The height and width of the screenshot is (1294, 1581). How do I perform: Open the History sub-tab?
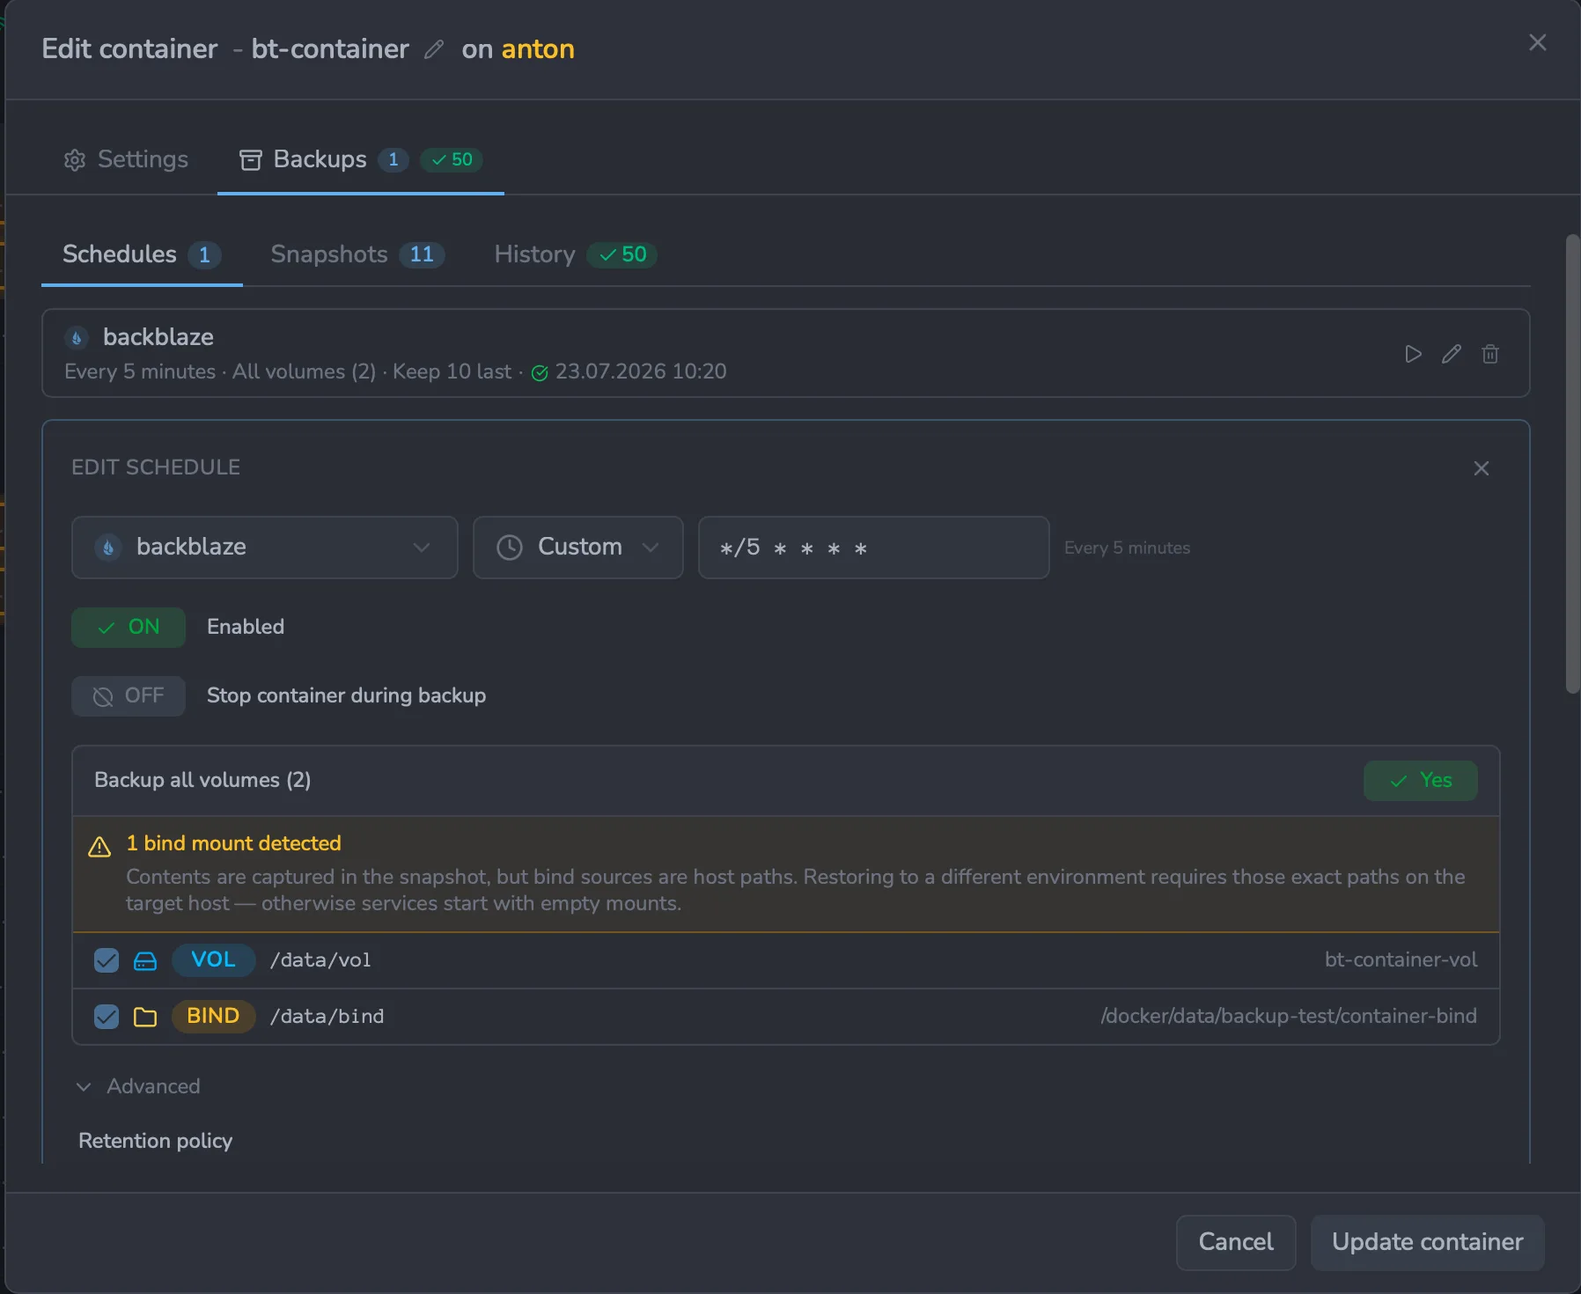click(x=576, y=254)
